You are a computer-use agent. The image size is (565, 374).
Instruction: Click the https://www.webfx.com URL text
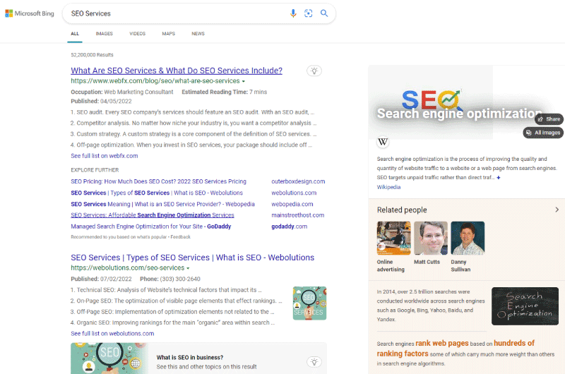[155, 81]
